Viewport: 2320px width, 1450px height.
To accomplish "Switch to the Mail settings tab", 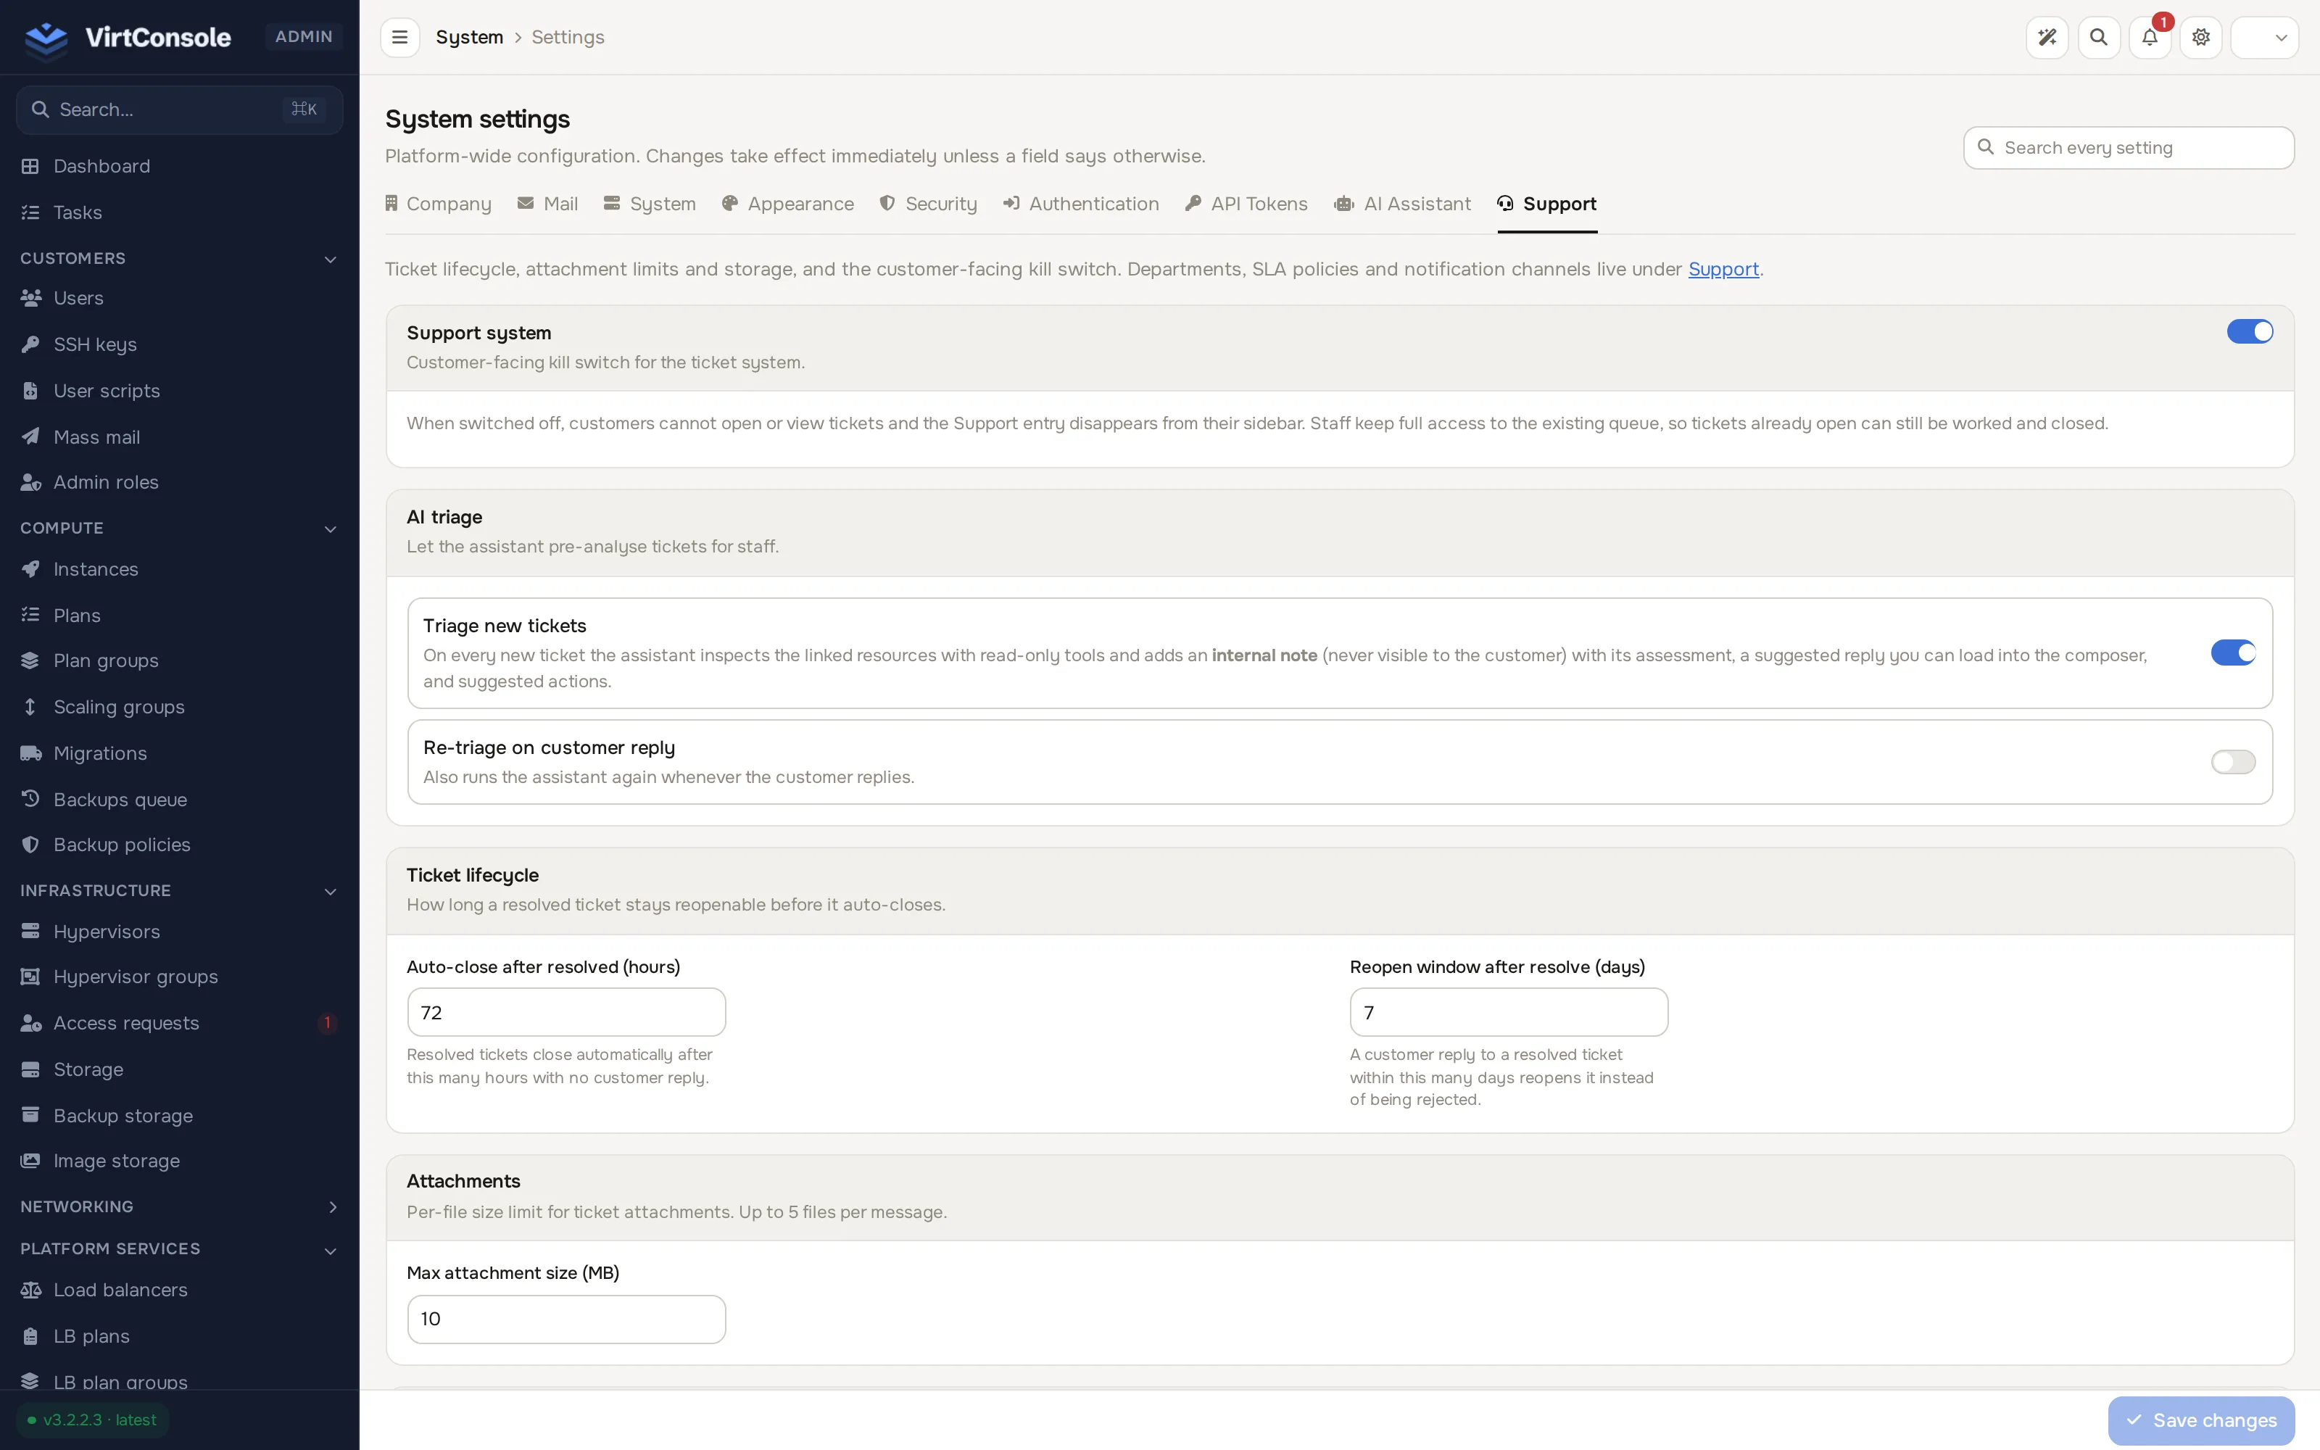I will pos(547,204).
